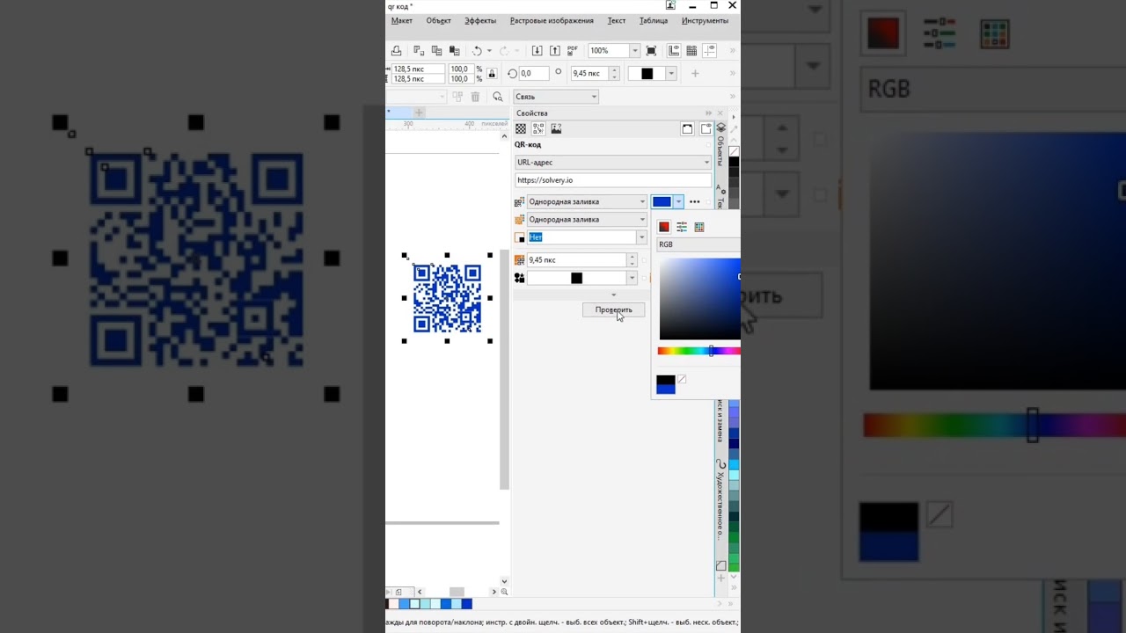Open the transparency checkerboard tab in Properties
1126x633 pixels.
521,128
